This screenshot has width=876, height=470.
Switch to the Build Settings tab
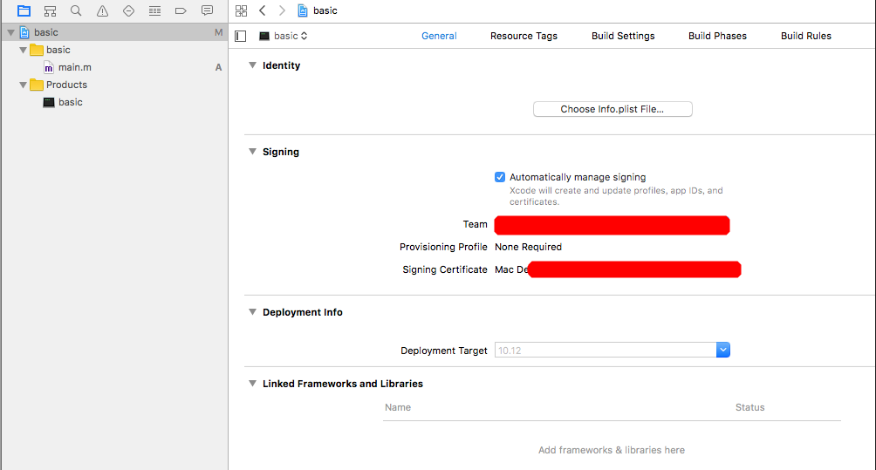[623, 36]
